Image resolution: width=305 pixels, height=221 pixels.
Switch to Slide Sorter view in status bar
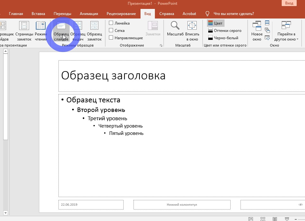pos(263,219)
